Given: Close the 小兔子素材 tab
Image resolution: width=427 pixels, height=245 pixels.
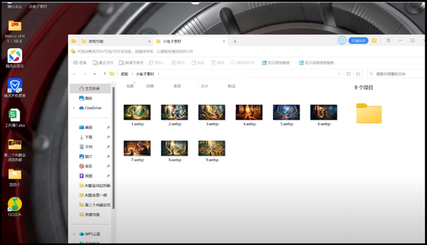Looking at the screenshot, I should point(224,42).
